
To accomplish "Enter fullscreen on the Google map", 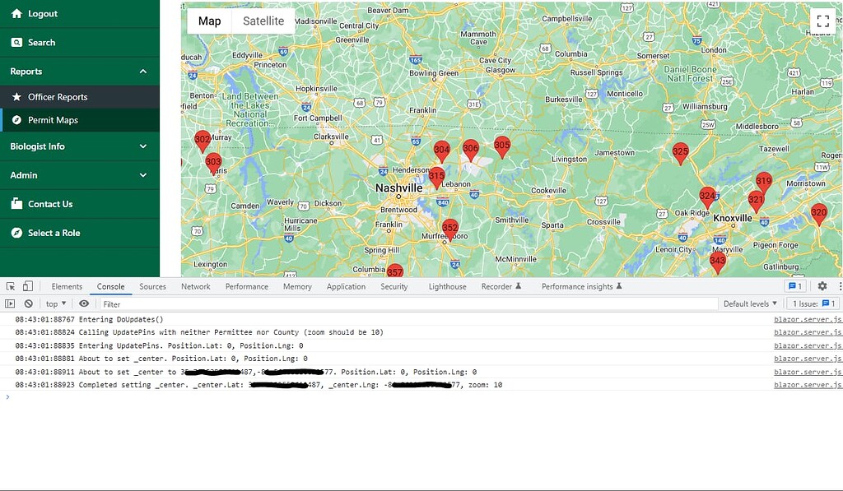I will 822,21.
